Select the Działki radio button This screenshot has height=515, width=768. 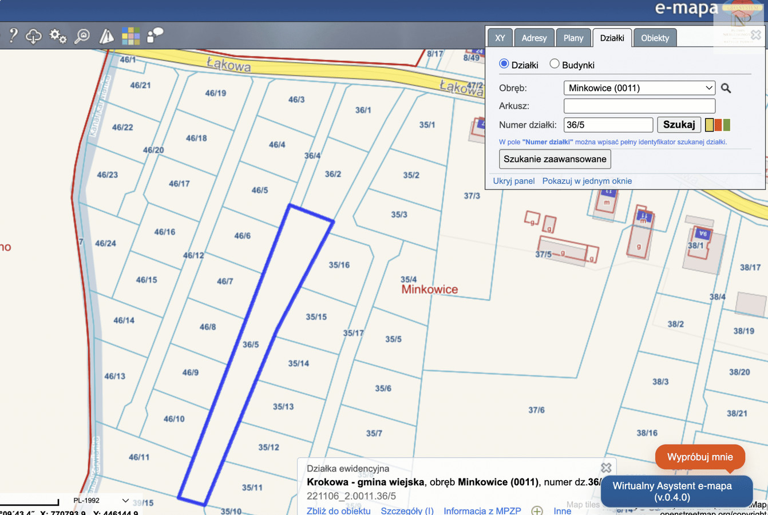(504, 64)
